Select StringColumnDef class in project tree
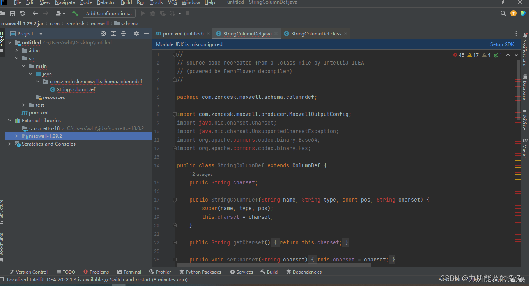The height and width of the screenshot is (286, 529). (x=76, y=89)
